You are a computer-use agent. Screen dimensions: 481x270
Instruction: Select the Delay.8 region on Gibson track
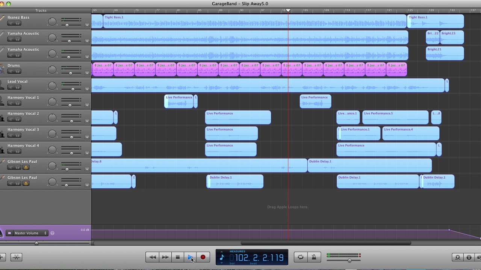pyautogui.click(x=199, y=166)
